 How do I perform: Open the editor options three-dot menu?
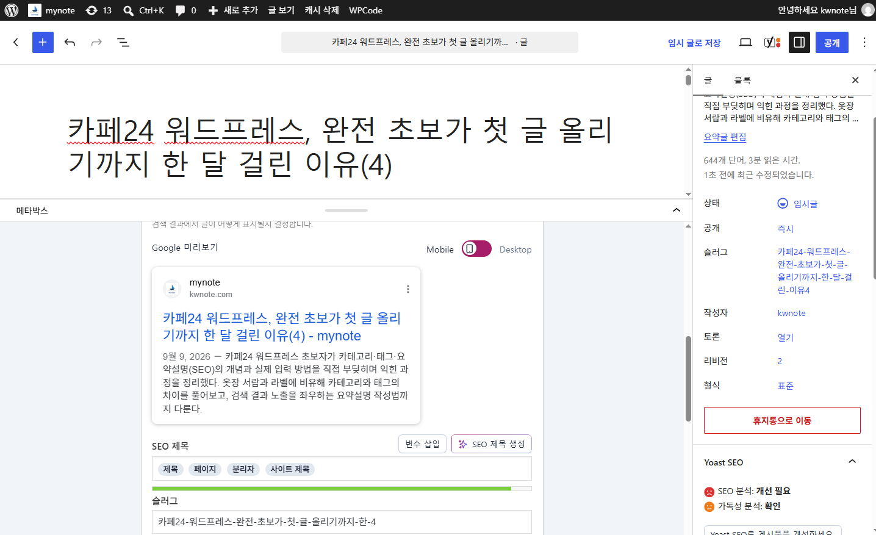coord(864,42)
